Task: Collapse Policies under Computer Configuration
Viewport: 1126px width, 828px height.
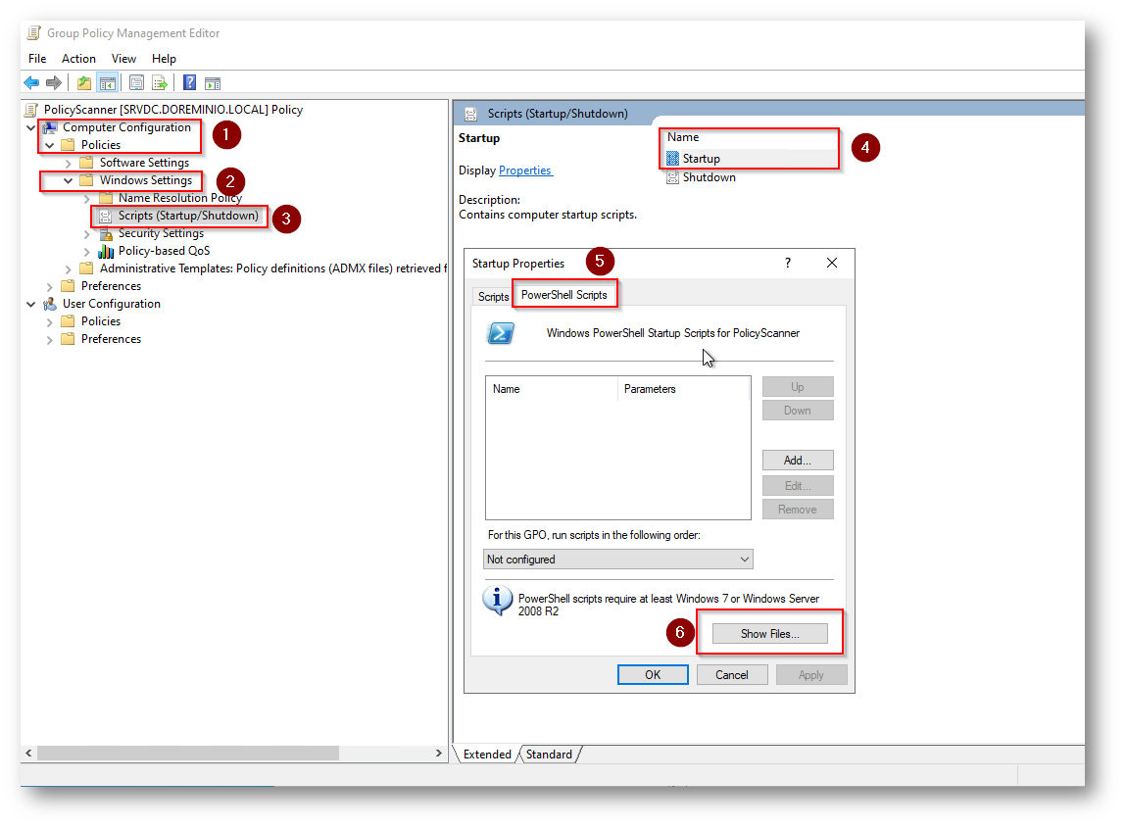Action: pos(50,145)
